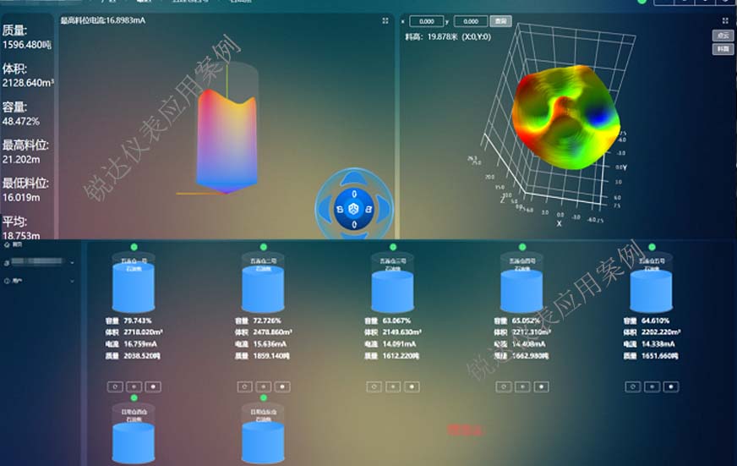Viewport: 737px width, 466px height.
Task: Click the center cube icon of the view control
Action: coord(354,208)
